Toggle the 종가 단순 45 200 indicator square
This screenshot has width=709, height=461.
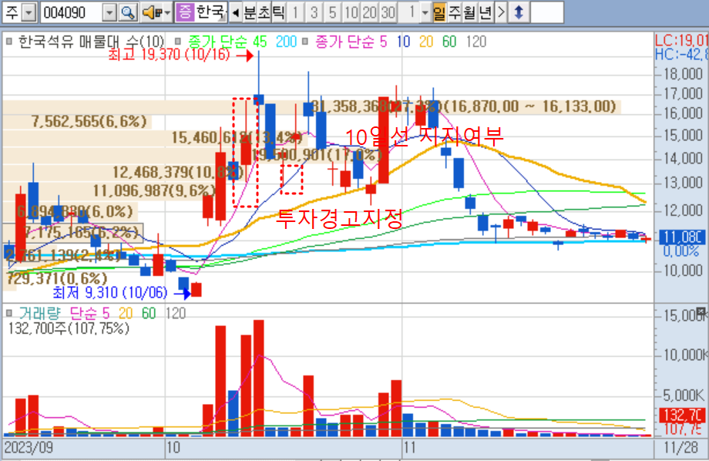178,42
